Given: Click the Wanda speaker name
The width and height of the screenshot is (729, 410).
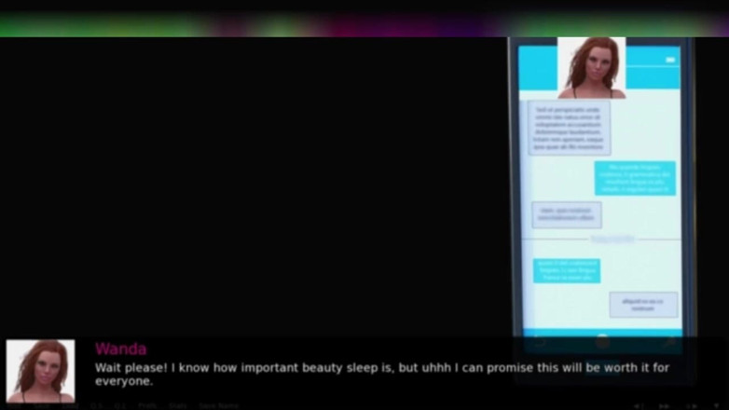Looking at the screenshot, I should pos(121,348).
